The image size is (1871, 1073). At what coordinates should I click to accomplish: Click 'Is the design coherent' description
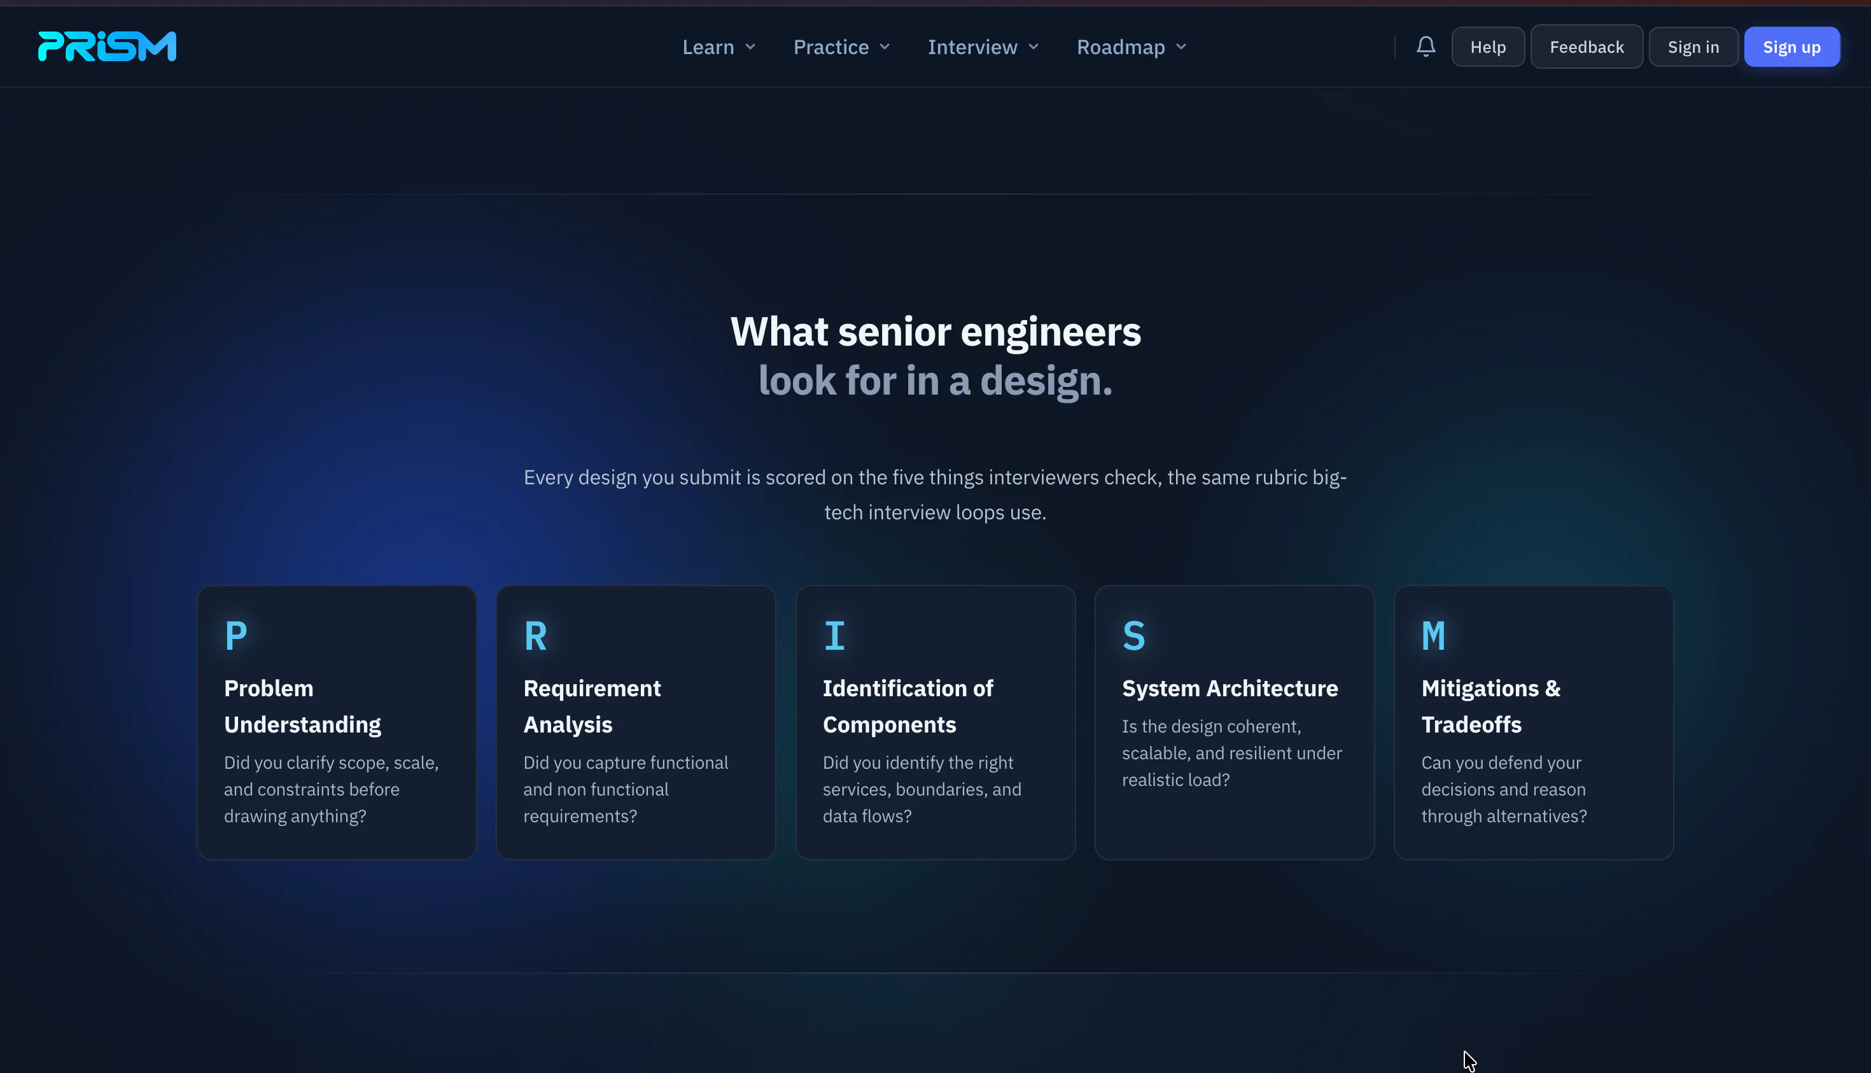pos(1231,753)
